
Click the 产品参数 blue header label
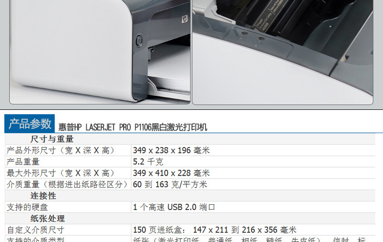pos(30,123)
